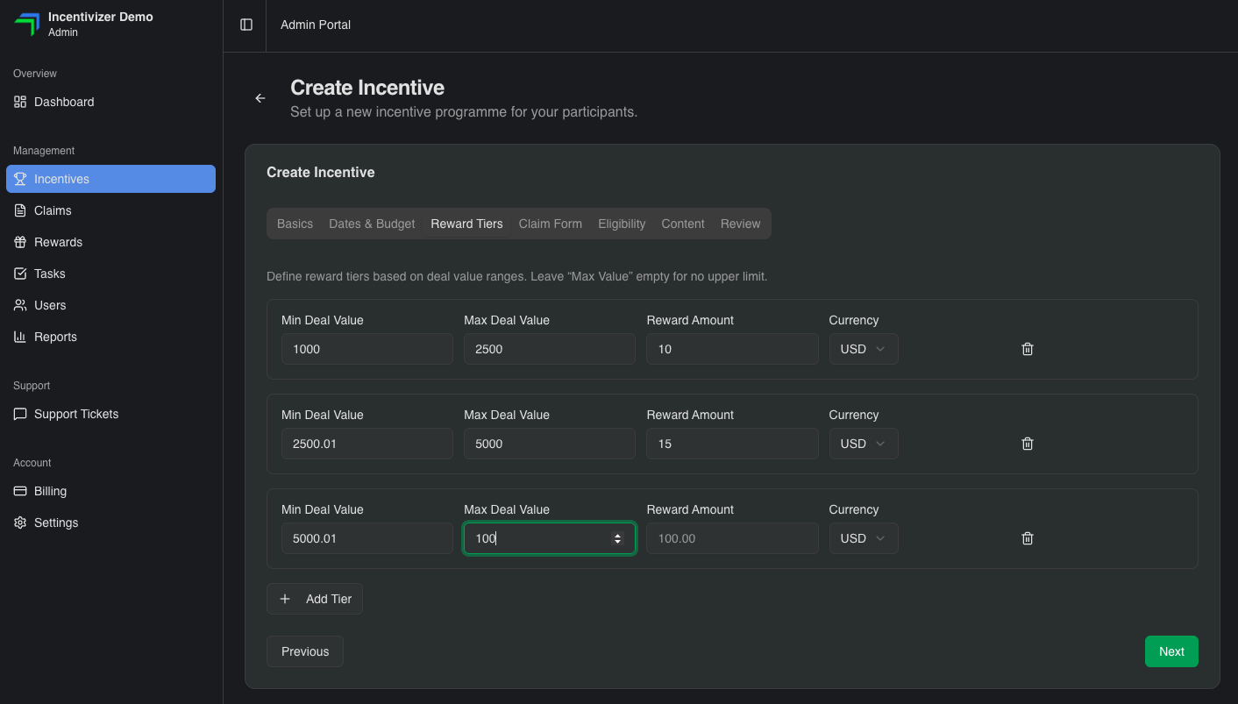Delete the tier starting at 5000.01
This screenshot has width=1238, height=704.
click(1028, 538)
